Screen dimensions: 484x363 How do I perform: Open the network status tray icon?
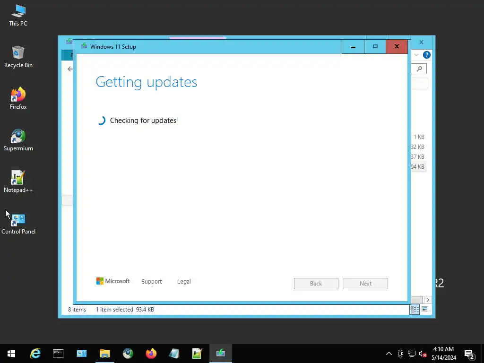coord(412,354)
